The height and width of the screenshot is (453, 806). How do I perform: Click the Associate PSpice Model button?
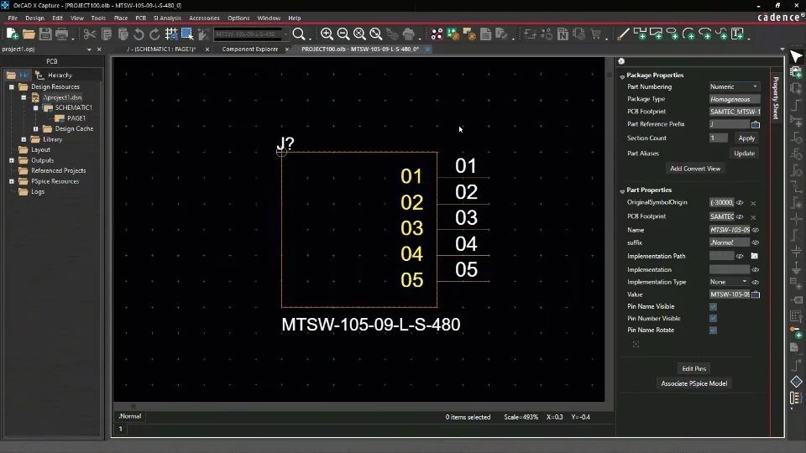point(694,383)
